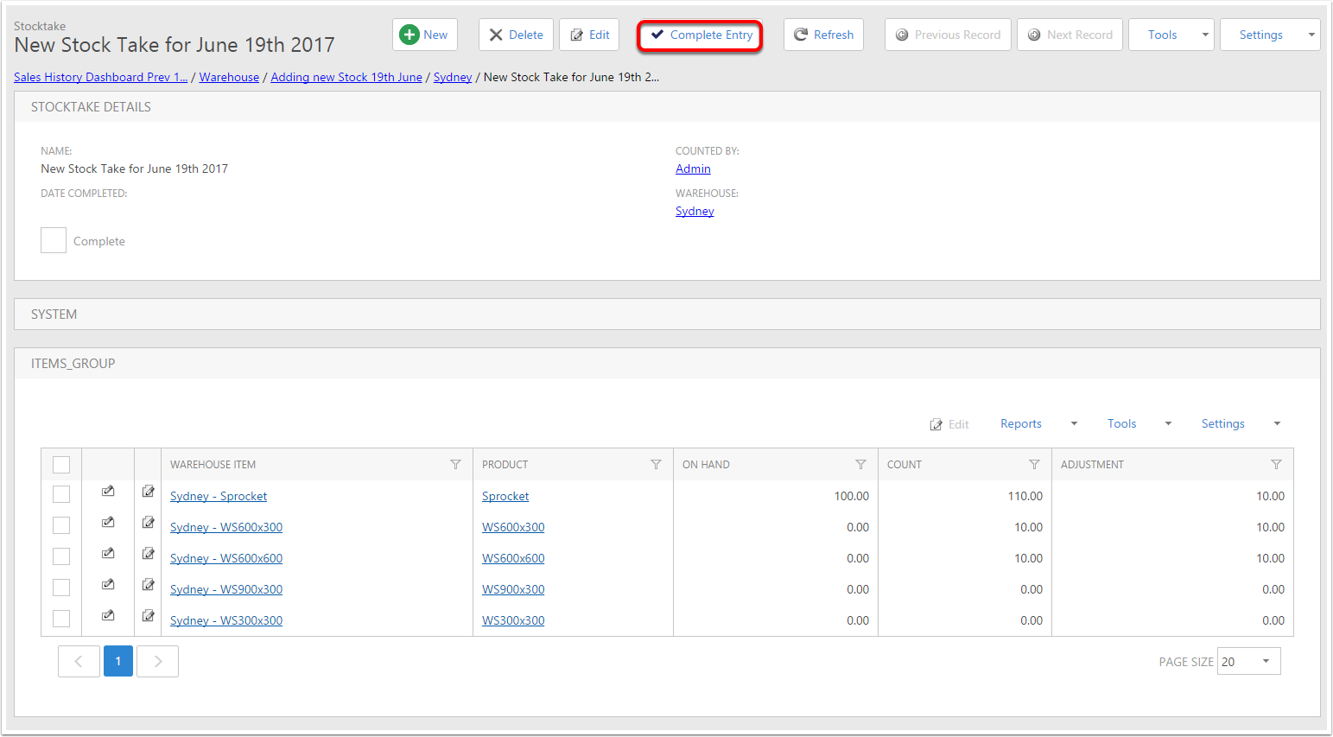Delete the stocktake record

pyautogui.click(x=516, y=35)
